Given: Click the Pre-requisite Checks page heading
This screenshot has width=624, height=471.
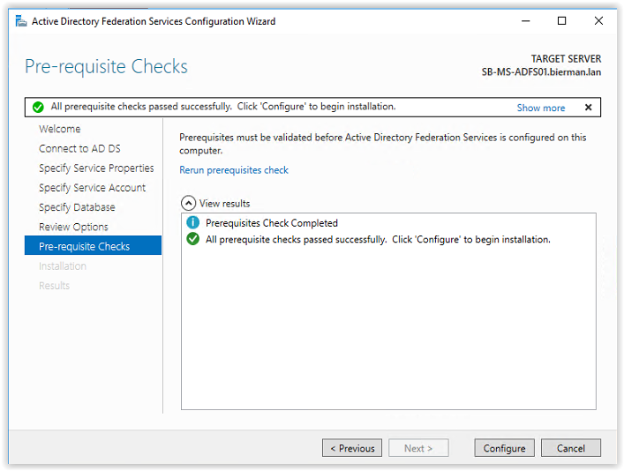Looking at the screenshot, I should pos(106,66).
